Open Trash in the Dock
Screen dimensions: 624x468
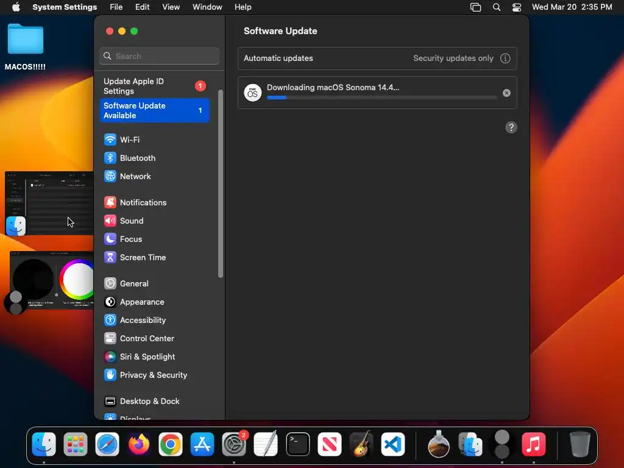pyautogui.click(x=580, y=444)
